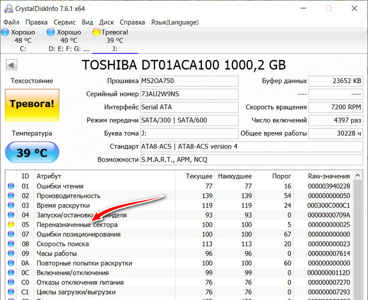Click the Число включений field 4397 раз

click(336, 120)
